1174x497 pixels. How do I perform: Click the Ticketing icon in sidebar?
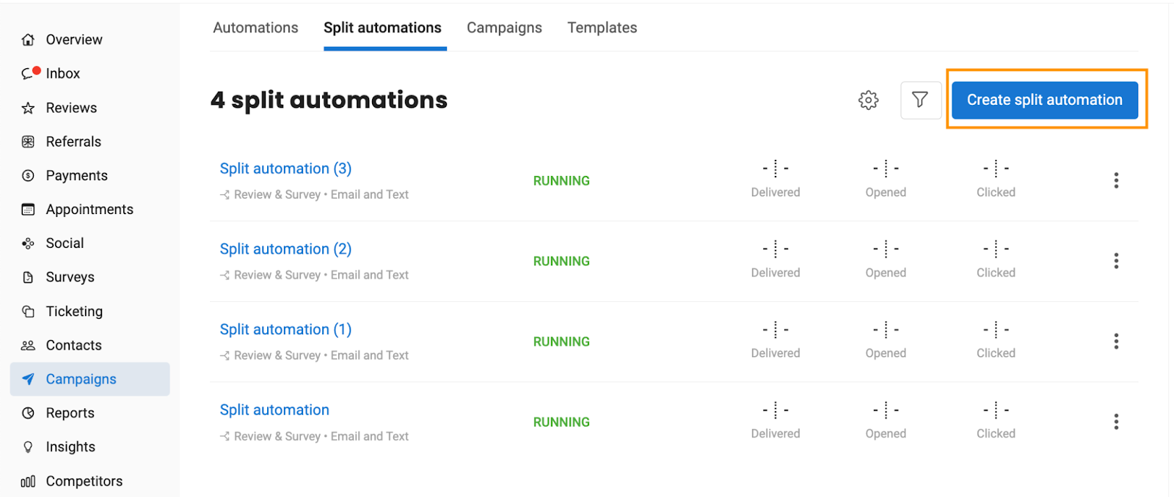(x=28, y=311)
